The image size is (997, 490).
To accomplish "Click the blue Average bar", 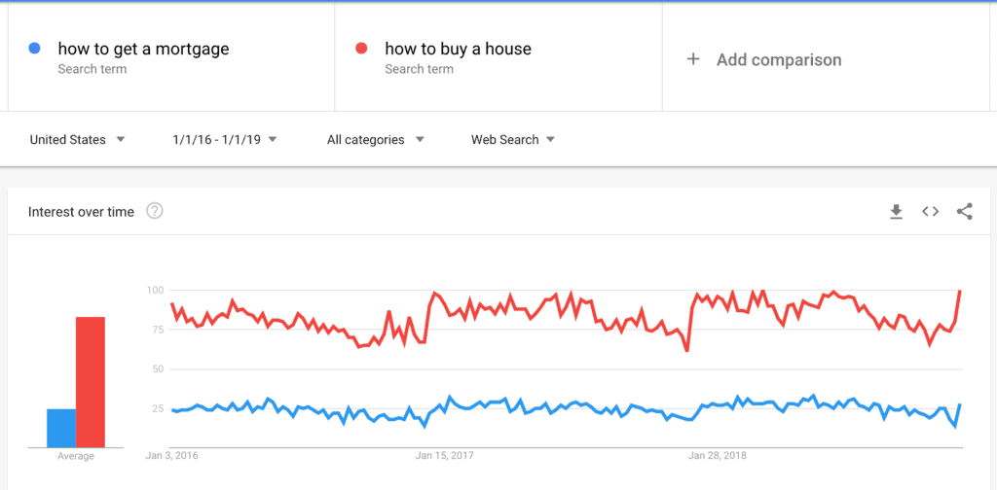I will (61, 429).
